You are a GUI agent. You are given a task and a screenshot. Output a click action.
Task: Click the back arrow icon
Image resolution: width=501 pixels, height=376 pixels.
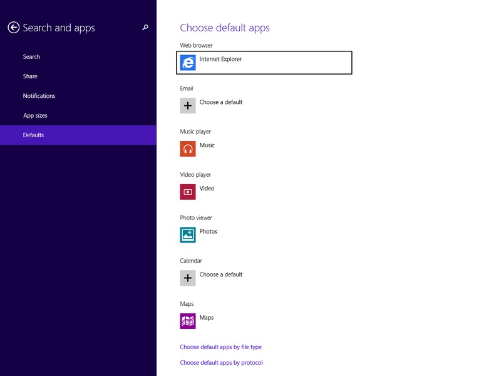(13, 28)
